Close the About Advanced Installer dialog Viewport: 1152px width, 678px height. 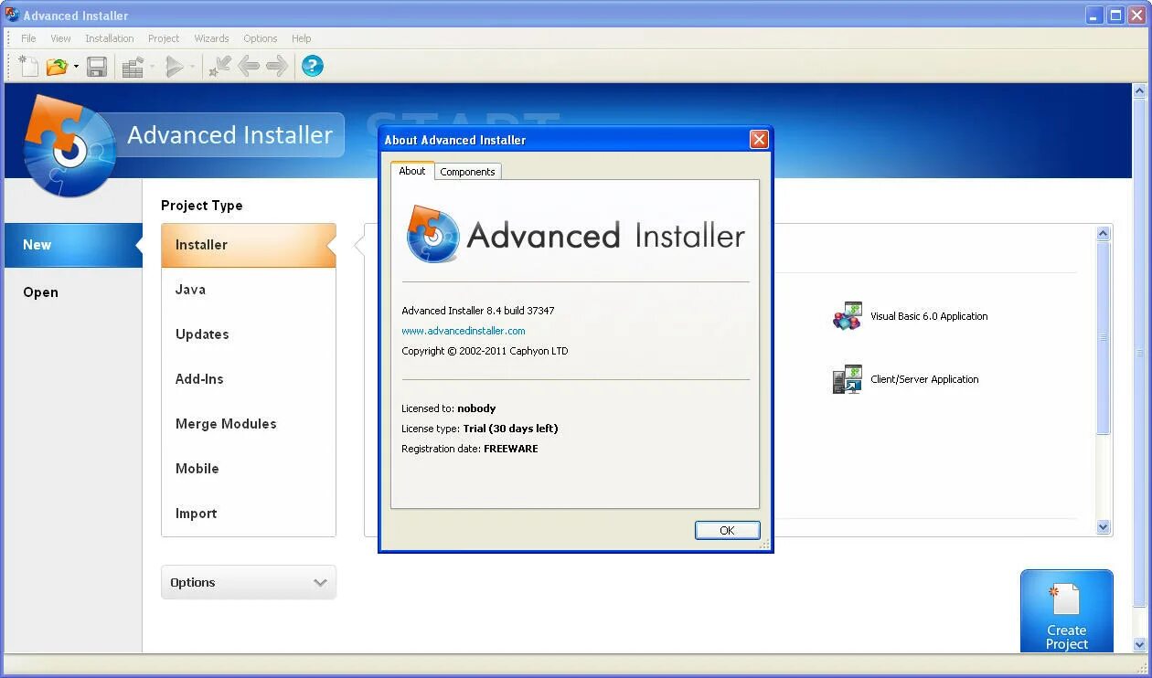point(759,140)
